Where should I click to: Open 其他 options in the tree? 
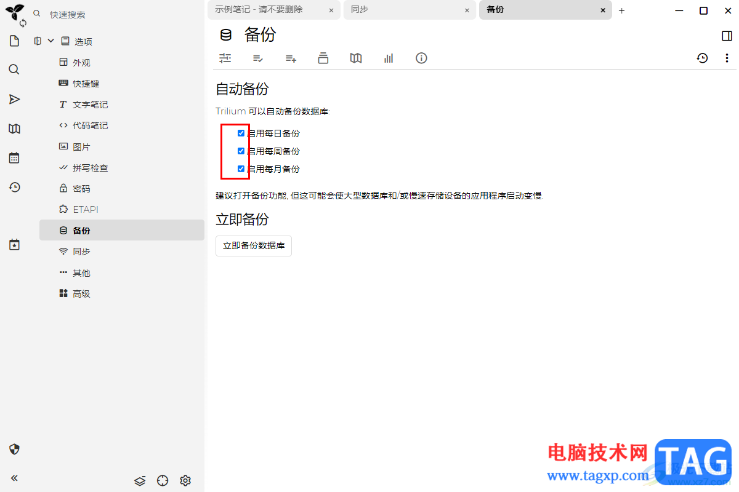click(81, 273)
